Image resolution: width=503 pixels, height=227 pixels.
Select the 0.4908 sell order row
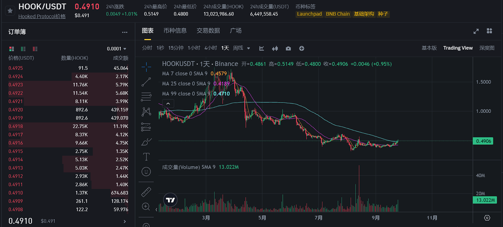coord(68,209)
